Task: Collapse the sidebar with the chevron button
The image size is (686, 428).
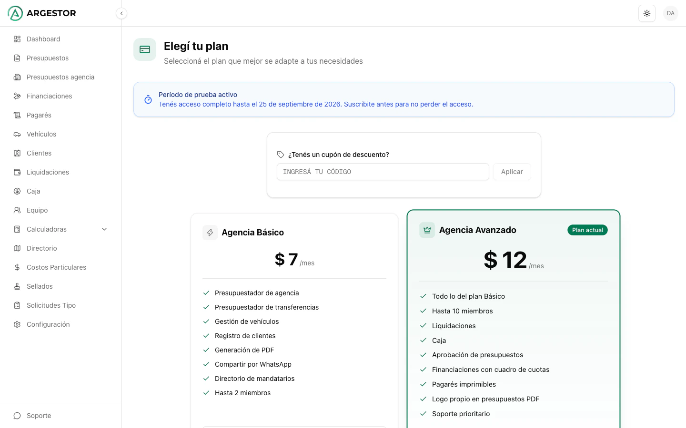Action: 121,13
